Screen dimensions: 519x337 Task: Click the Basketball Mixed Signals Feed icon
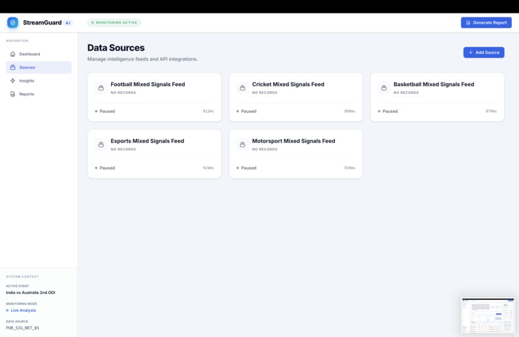(x=384, y=88)
